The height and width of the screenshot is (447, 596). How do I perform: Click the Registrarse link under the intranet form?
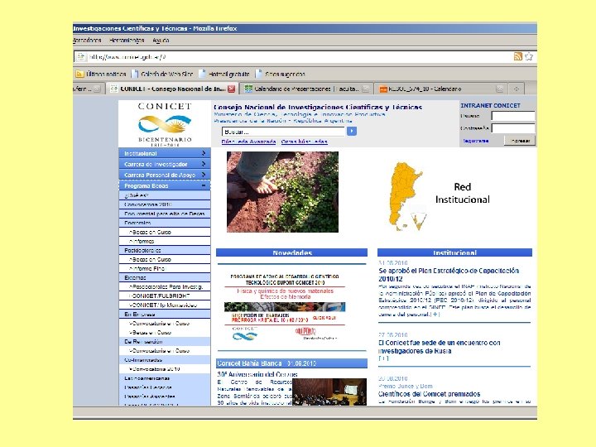[x=475, y=141]
